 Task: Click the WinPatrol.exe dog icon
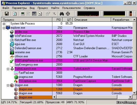coord(12,36)
